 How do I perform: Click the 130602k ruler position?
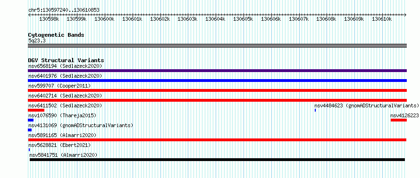(x=160, y=19)
